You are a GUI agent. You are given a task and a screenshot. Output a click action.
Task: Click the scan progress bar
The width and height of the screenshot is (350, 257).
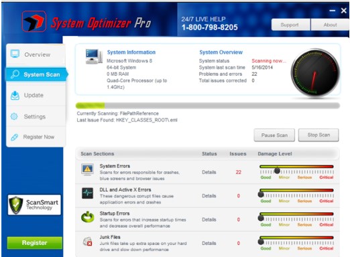(x=208, y=106)
